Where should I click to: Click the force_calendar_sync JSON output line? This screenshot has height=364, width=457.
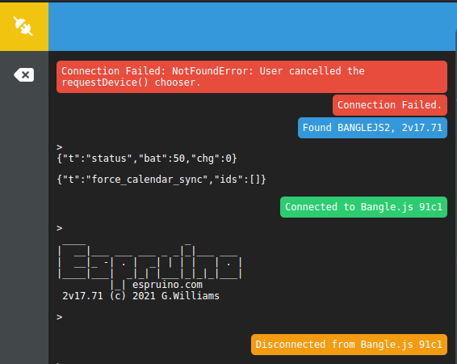tap(161, 180)
